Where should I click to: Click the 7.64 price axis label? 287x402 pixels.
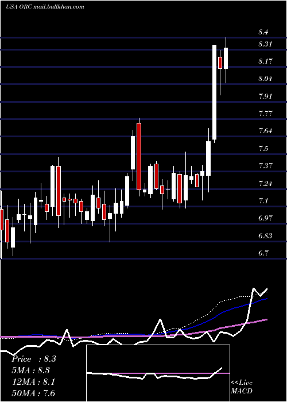pos(265,131)
